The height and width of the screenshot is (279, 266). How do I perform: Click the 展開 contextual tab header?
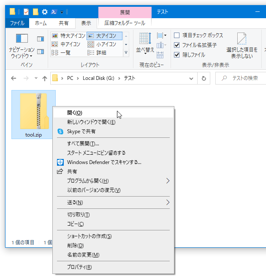click(x=125, y=12)
